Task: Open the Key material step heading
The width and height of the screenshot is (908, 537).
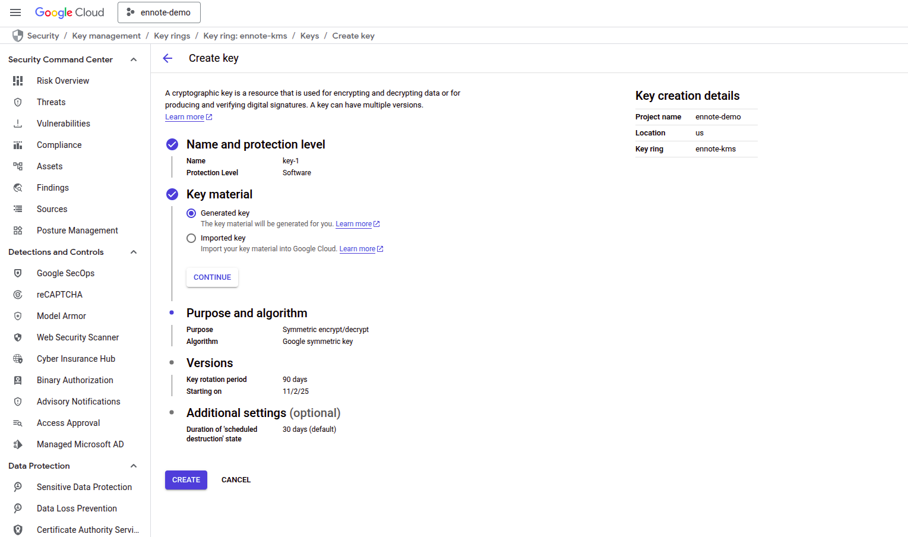Action: (219, 194)
